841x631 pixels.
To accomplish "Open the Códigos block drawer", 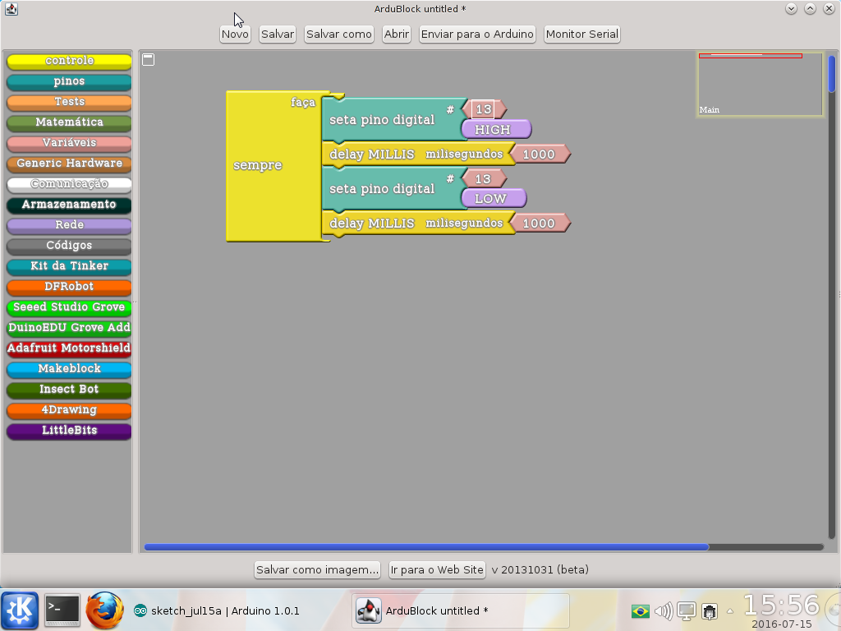I will click(x=69, y=245).
